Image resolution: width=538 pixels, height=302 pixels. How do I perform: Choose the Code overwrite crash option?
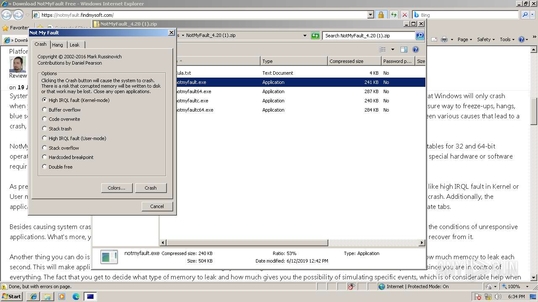click(61, 119)
